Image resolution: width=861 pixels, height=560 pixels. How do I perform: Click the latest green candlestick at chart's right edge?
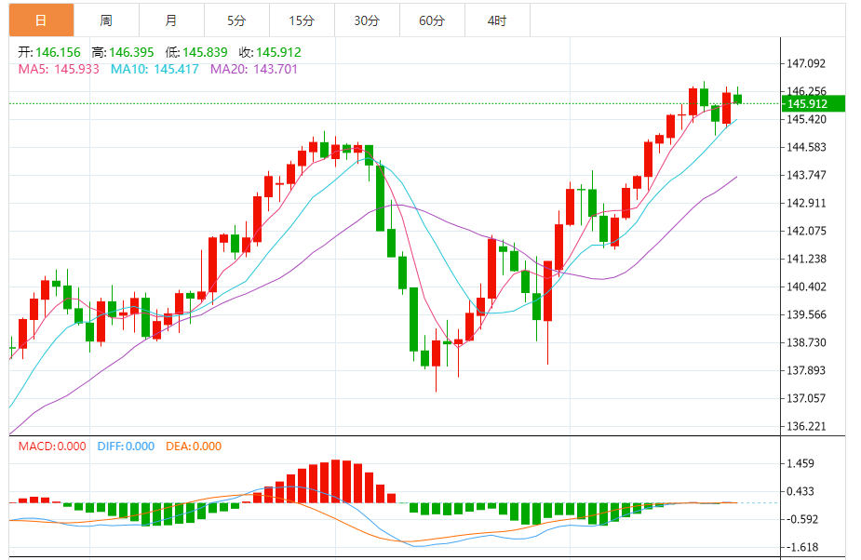click(x=737, y=99)
